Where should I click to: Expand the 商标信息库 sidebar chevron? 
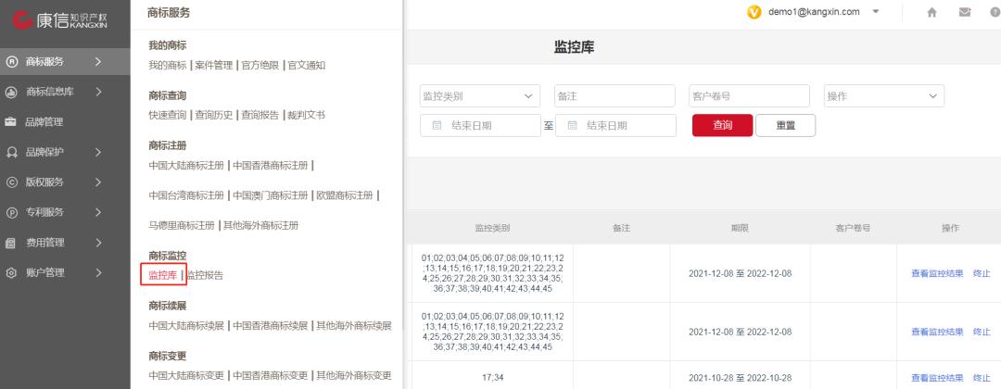pos(98,92)
